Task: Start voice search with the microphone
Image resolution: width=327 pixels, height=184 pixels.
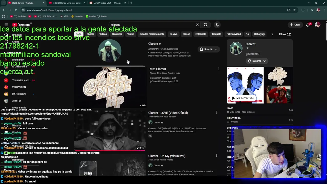Action: click(217, 25)
